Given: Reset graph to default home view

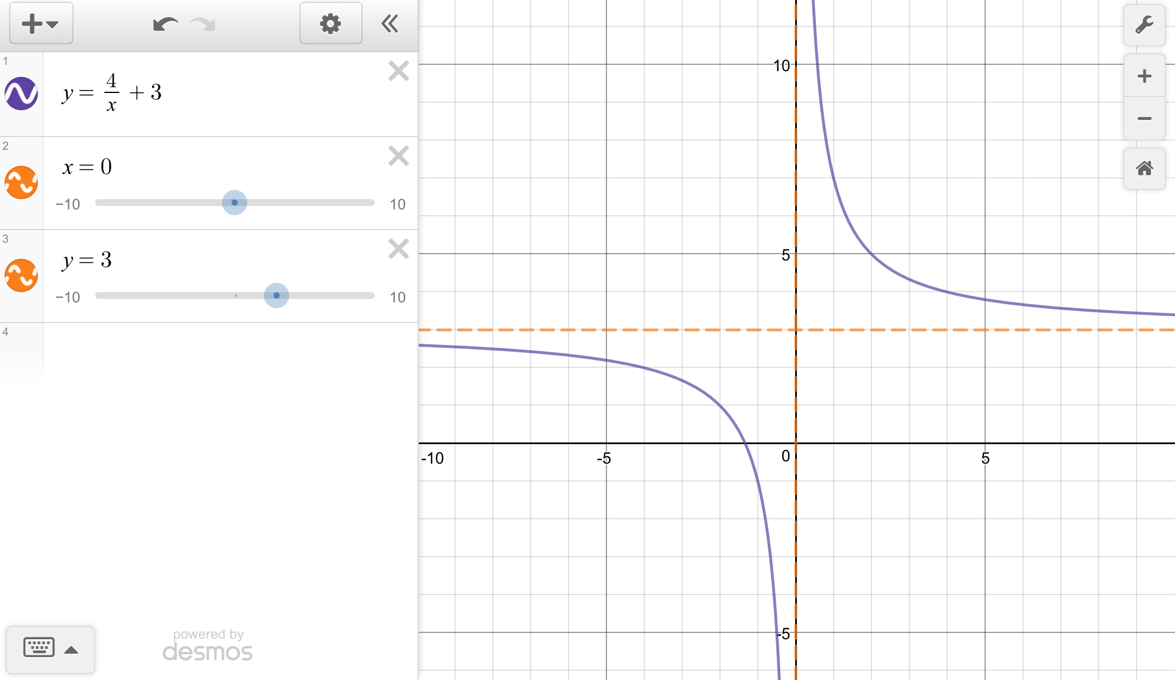Looking at the screenshot, I should click(x=1144, y=169).
